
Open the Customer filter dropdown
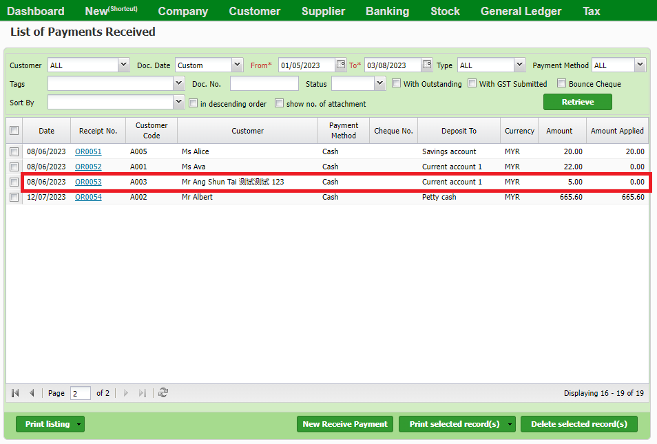pos(123,64)
